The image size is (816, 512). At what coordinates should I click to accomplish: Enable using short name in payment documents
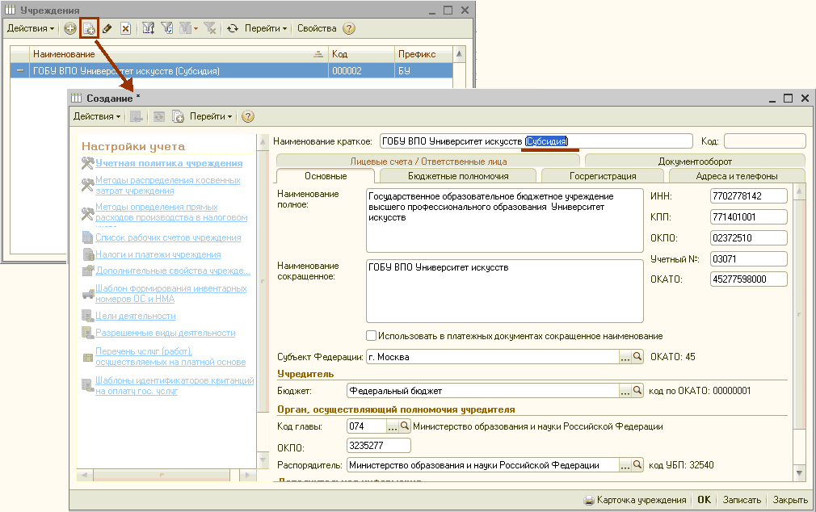(x=372, y=335)
